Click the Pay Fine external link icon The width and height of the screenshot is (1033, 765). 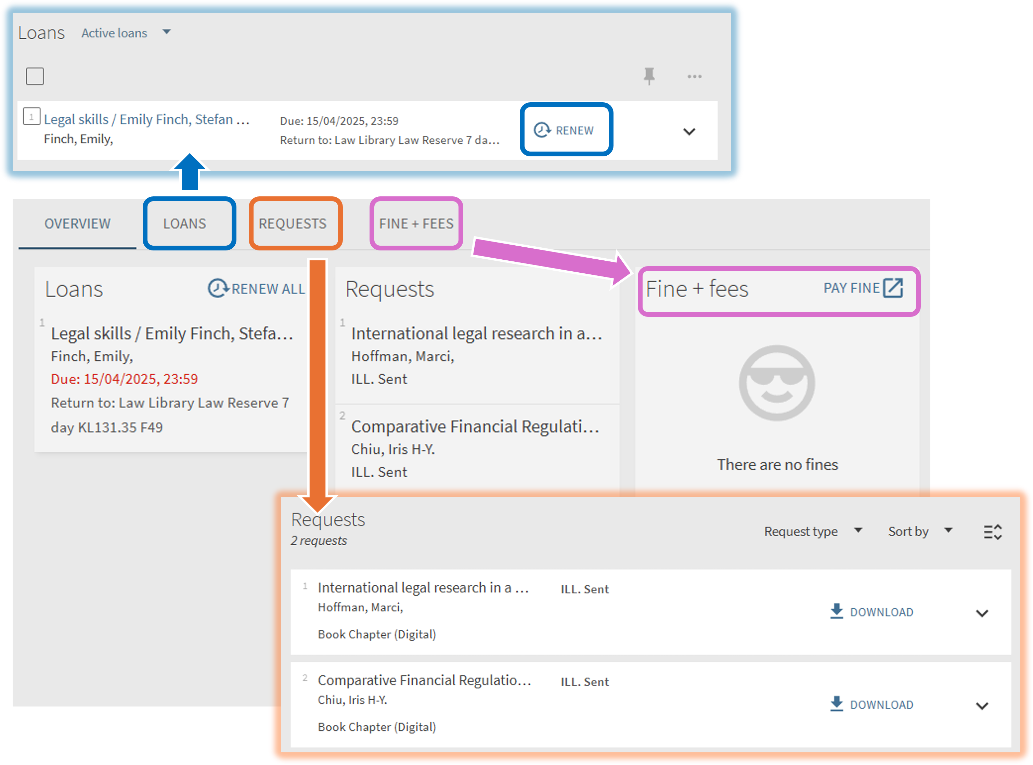(x=893, y=288)
